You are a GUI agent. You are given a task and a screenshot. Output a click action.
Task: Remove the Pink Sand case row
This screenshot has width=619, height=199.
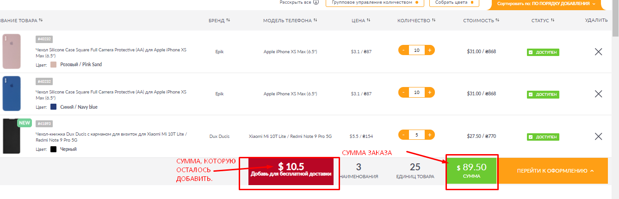598,52
